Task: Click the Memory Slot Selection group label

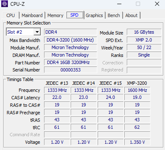Action: 29,23
